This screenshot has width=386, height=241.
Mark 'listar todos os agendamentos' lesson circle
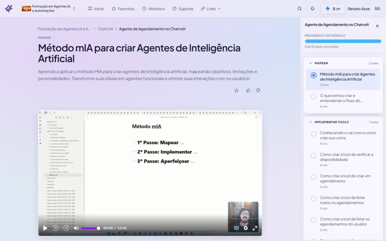tap(314, 199)
